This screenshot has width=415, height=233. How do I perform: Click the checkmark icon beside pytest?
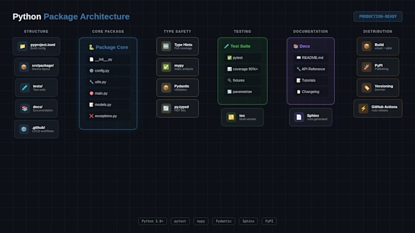229,58
